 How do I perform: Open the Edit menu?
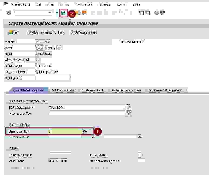[38, 5]
